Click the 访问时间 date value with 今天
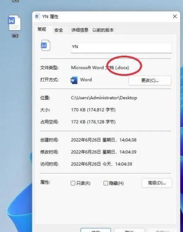 101,164
